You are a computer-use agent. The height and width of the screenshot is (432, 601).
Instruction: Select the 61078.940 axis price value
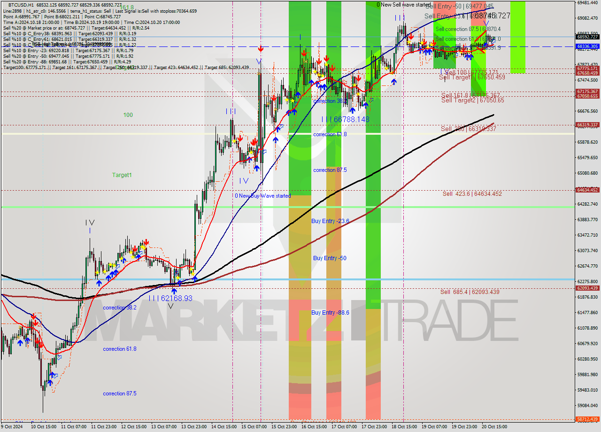587,328
